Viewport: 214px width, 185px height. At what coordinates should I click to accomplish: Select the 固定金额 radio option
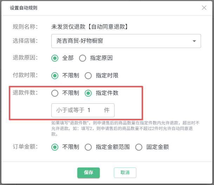point(139,147)
